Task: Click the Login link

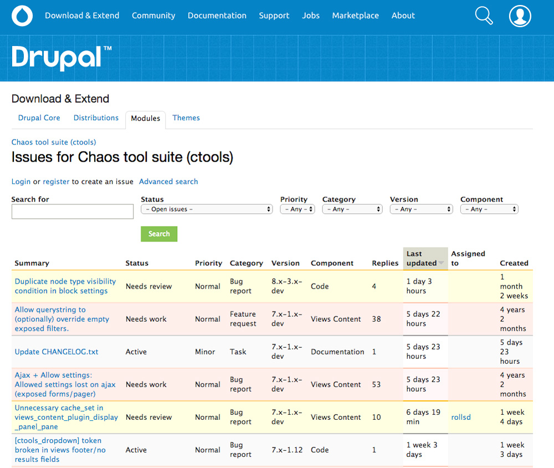Action: [x=21, y=182]
